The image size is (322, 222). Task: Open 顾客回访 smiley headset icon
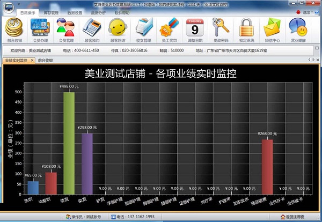[x=118, y=27]
